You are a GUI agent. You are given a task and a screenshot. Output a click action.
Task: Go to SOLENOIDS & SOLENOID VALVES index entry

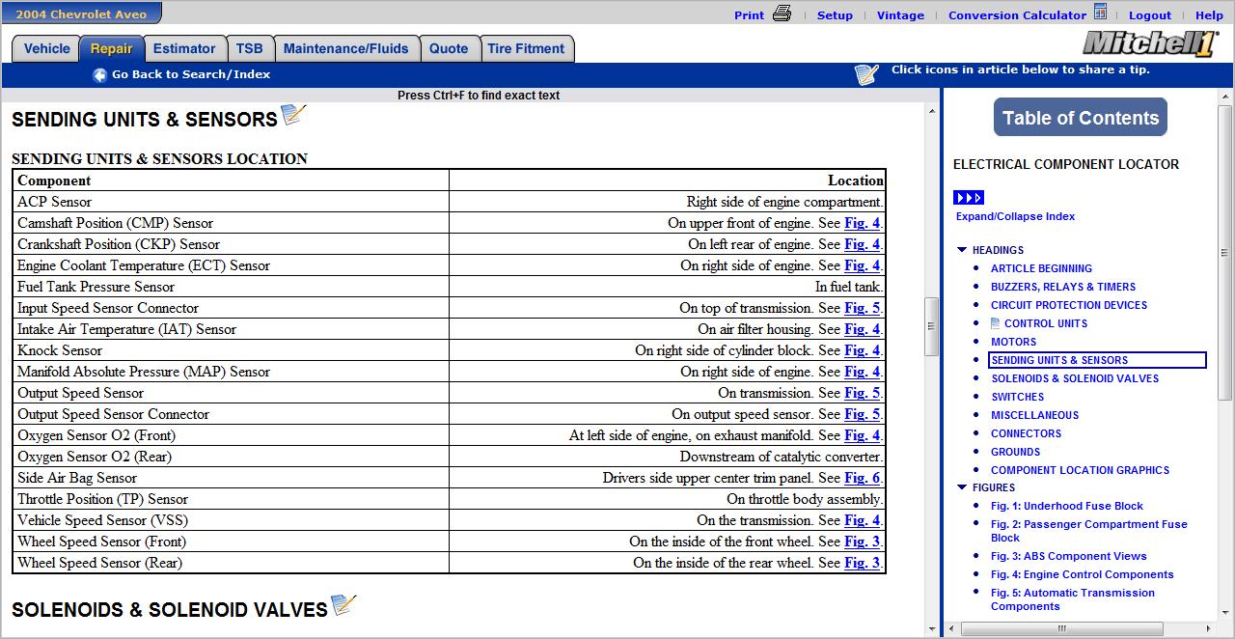click(1075, 378)
